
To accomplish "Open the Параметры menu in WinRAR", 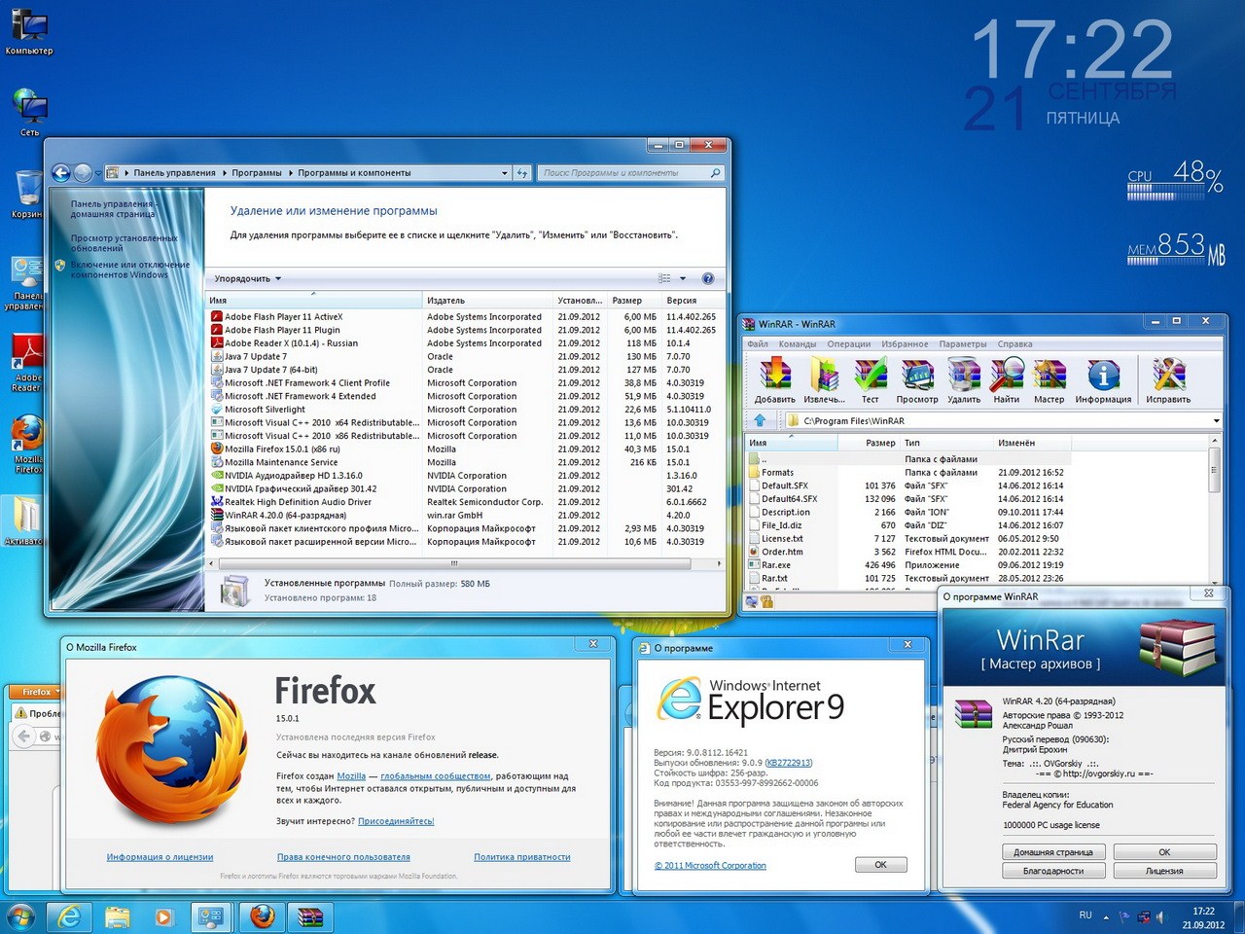I will tap(963, 343).
